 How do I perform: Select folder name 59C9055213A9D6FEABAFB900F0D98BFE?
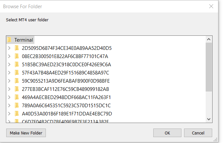click(65, 81)
